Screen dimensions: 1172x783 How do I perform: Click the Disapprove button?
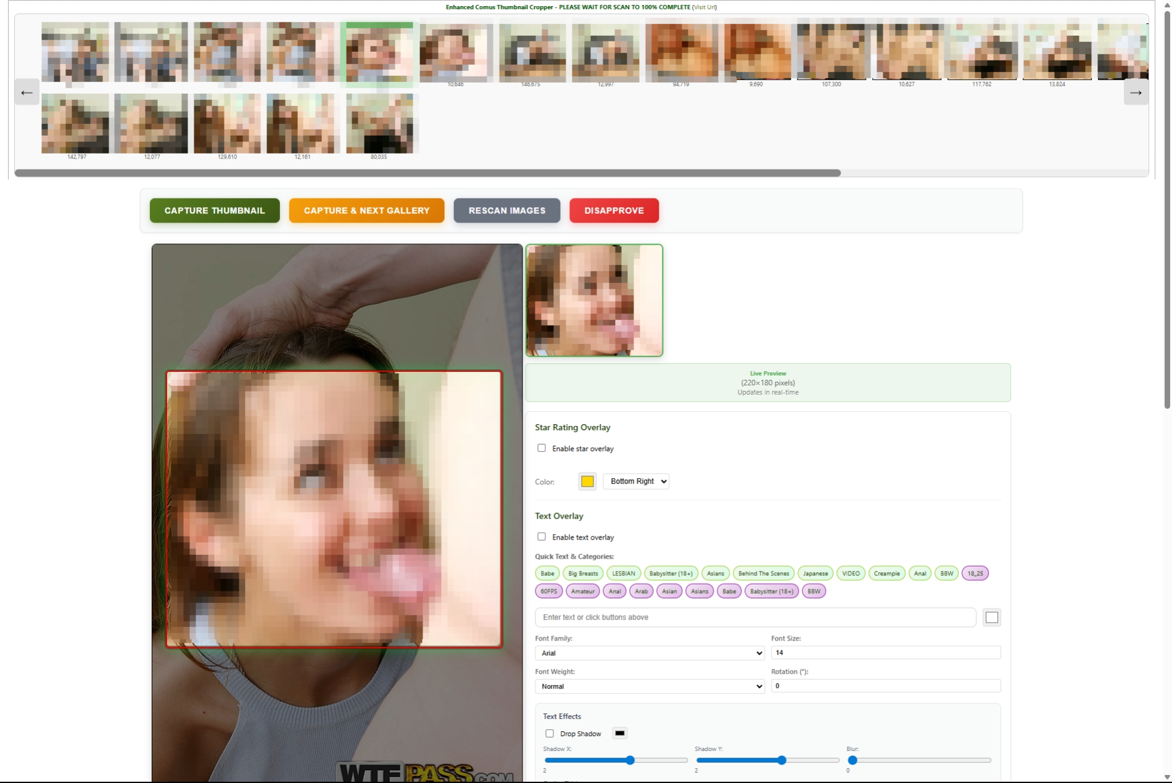(614, 210)
